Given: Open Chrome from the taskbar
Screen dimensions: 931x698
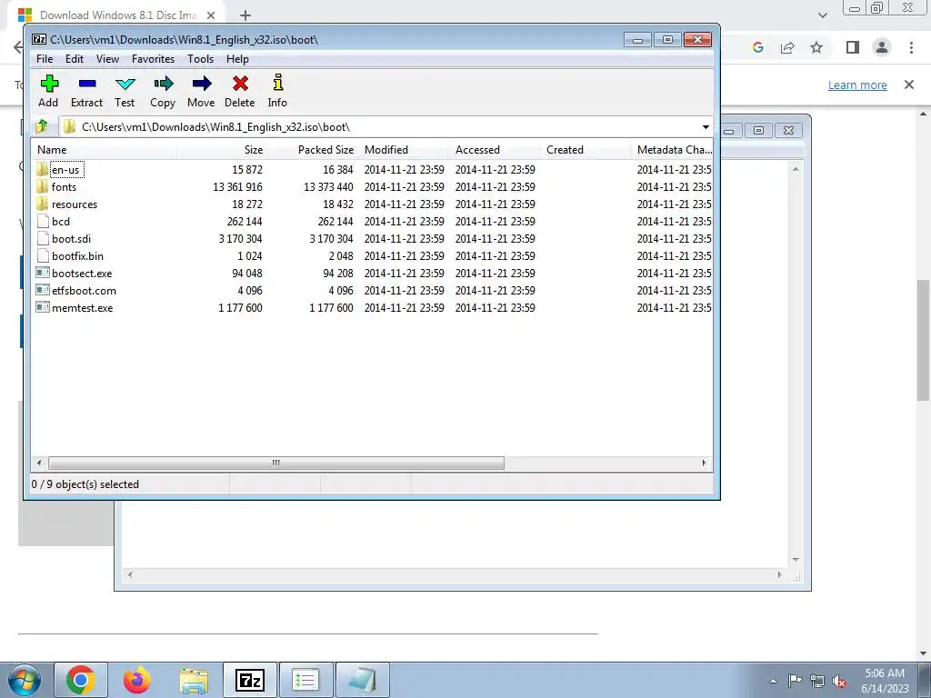Looking at the screenshot, I should (x=81, y=680).
